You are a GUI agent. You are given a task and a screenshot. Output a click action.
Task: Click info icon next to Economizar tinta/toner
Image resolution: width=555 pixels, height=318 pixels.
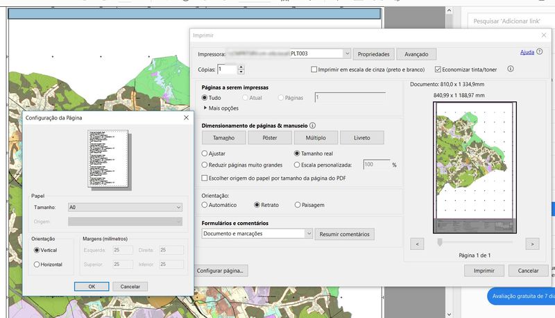coord(511,69)
